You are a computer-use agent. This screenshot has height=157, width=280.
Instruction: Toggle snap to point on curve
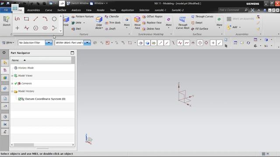point(220,43)
